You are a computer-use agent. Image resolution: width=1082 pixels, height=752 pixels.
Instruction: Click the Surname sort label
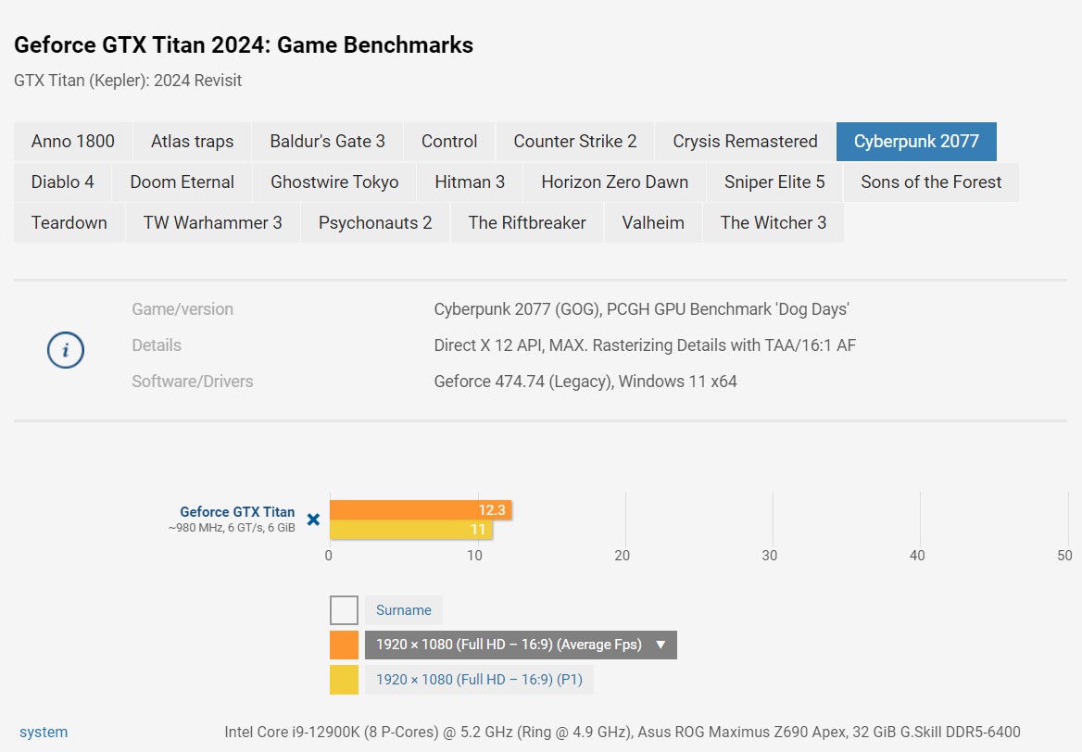tap(404, 610)
